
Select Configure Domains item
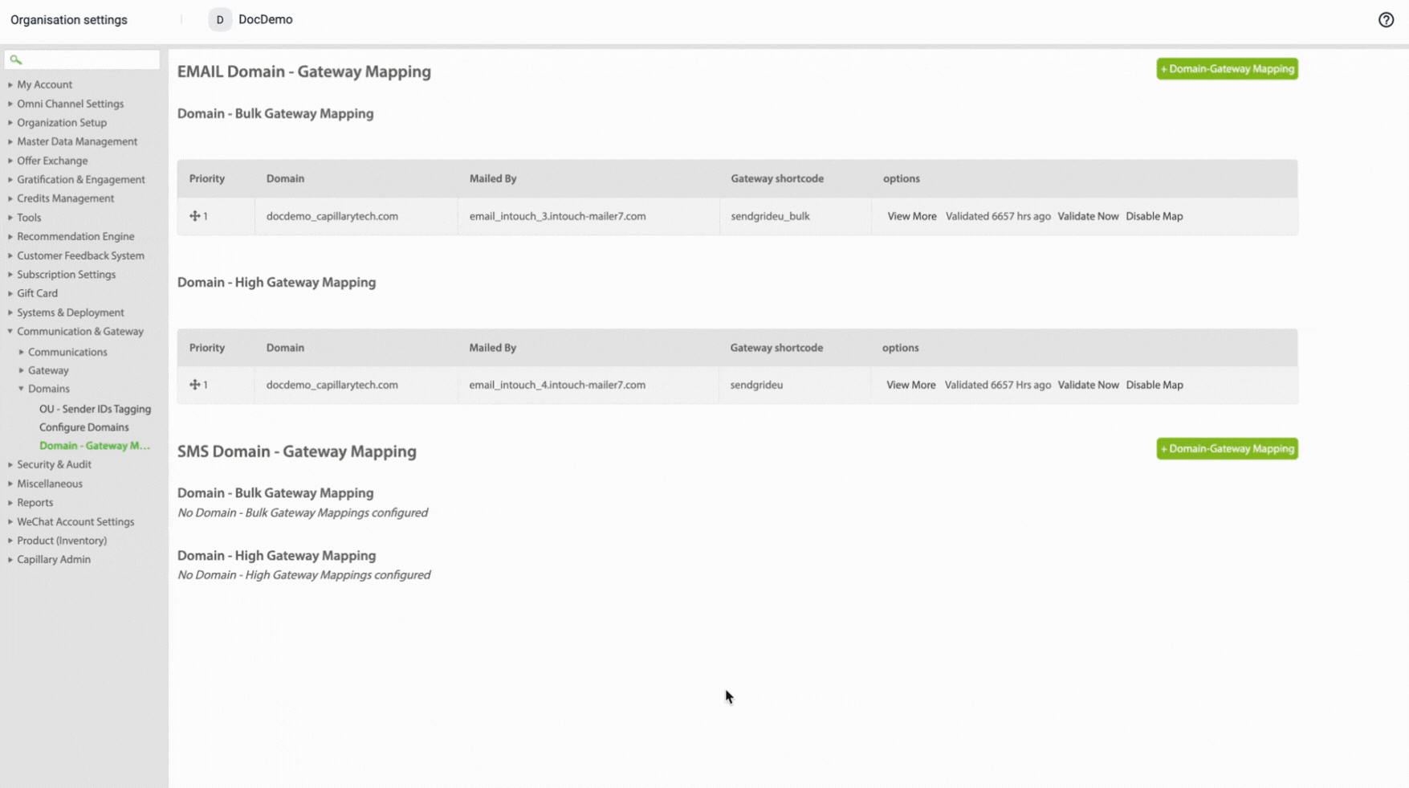pyautogui.click(x=83, y=427)
